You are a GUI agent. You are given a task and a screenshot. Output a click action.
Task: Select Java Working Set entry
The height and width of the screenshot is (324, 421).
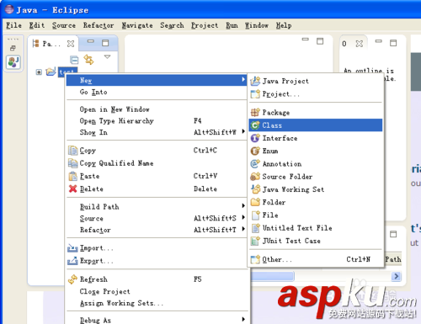click(316, 189)
